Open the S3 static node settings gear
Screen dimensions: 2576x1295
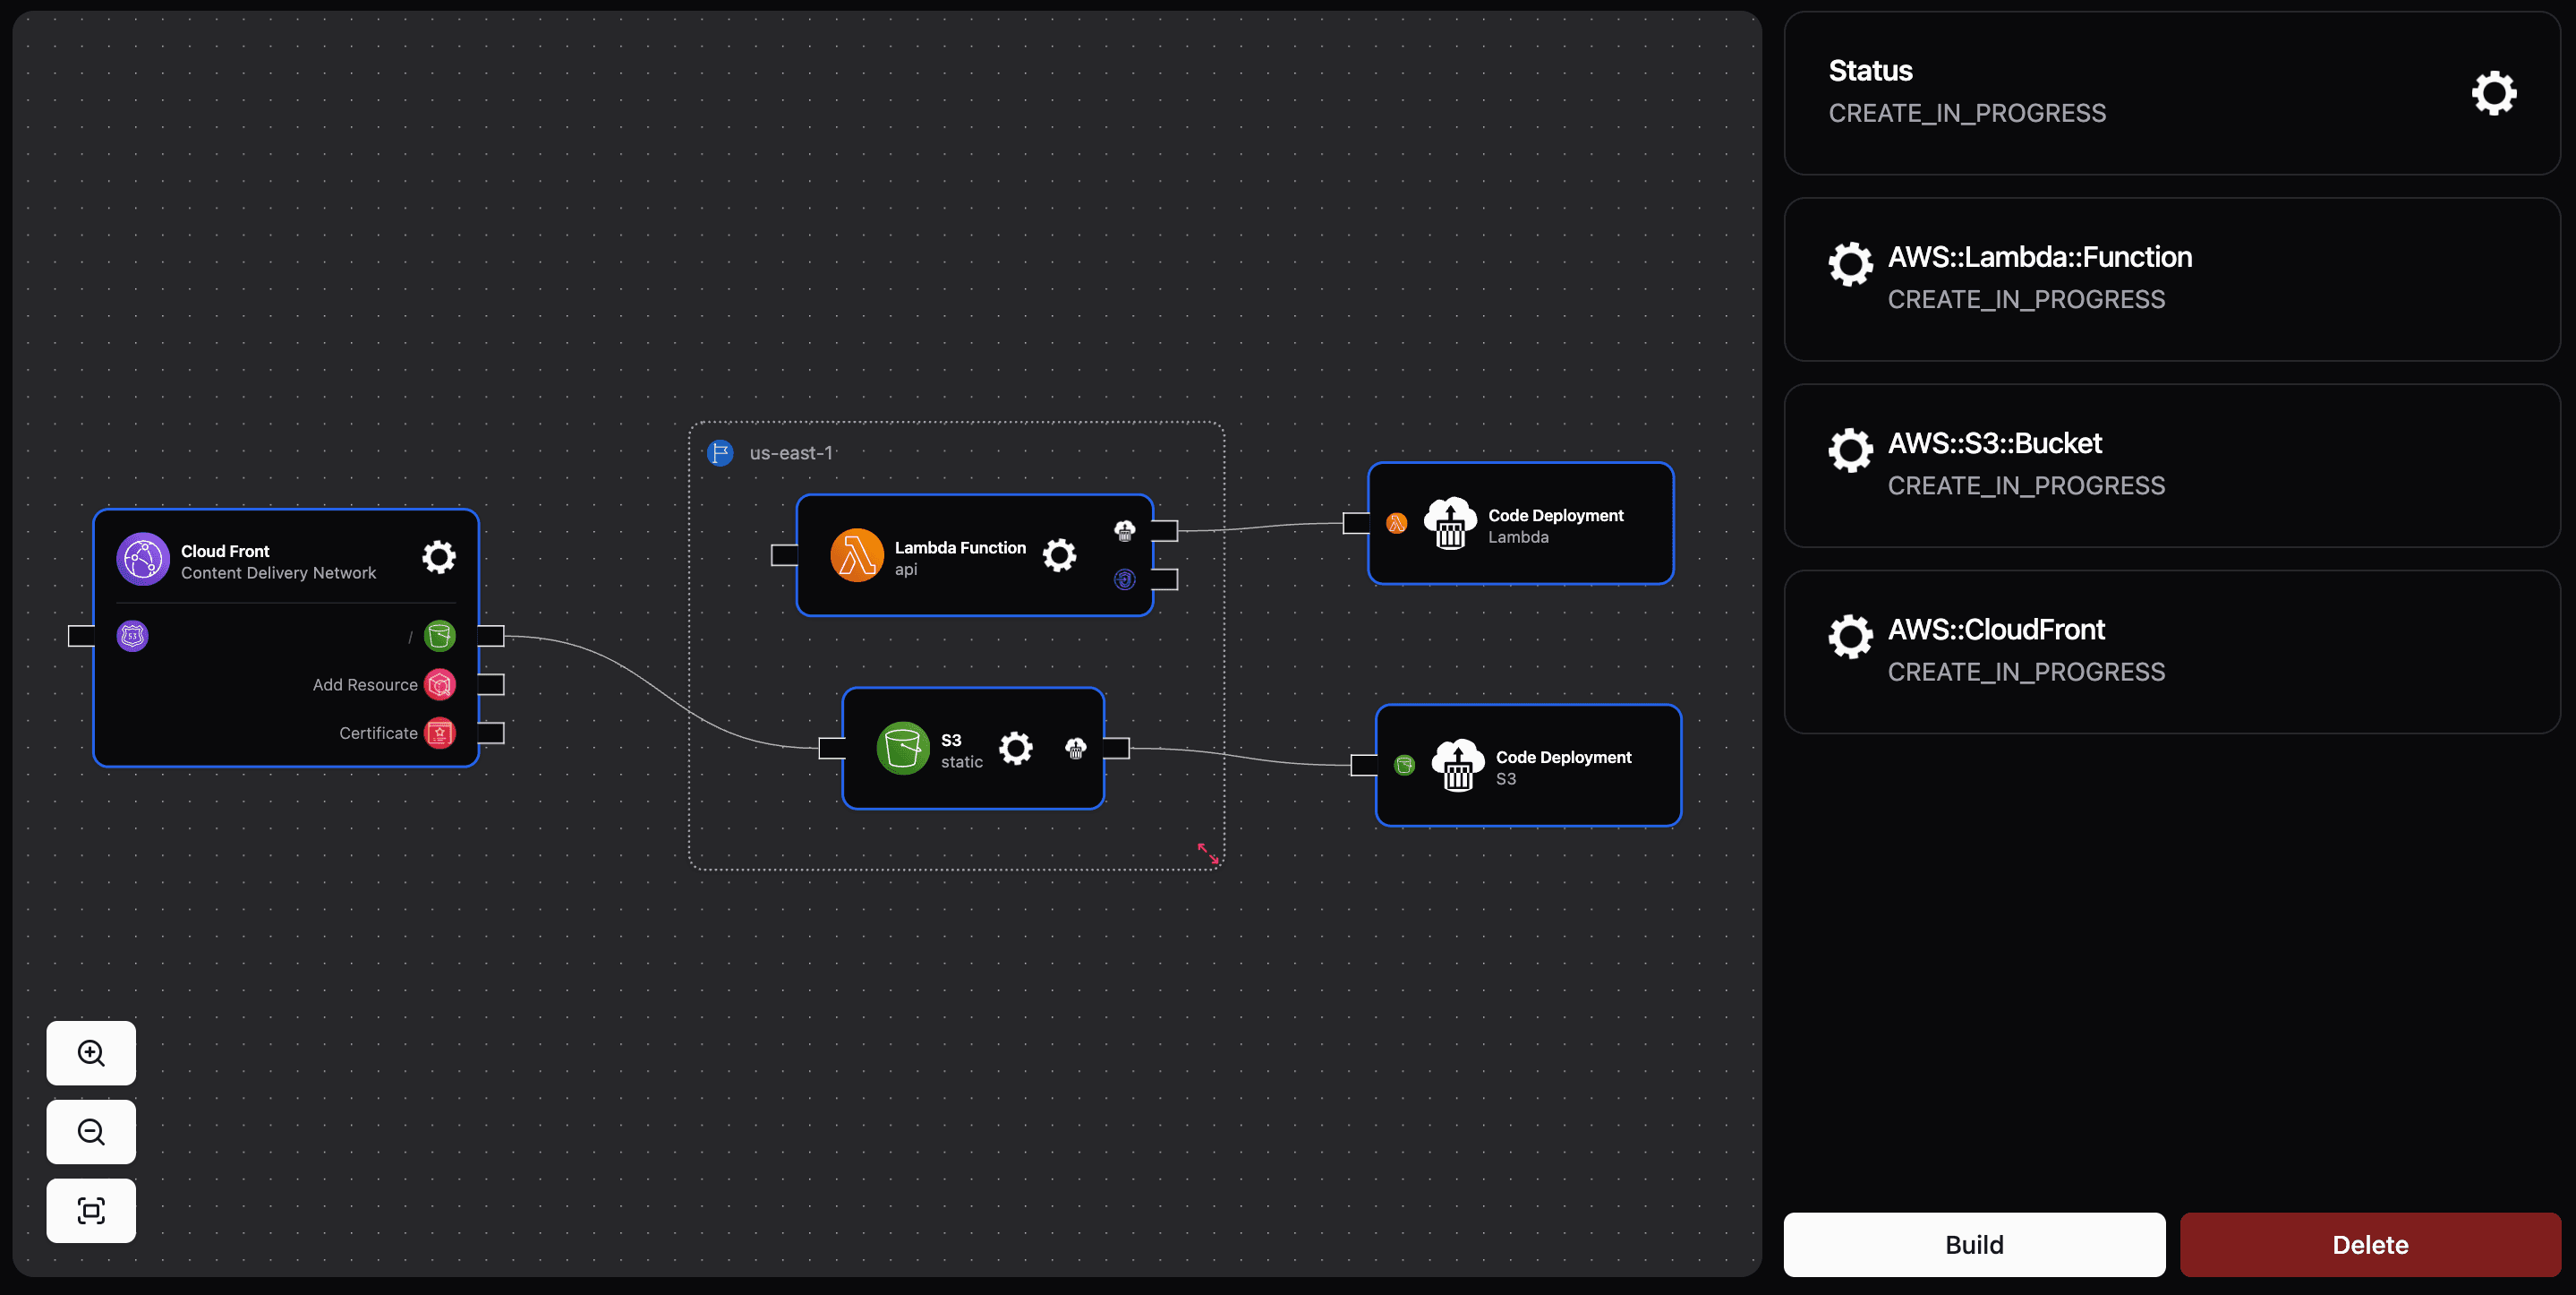pos(1017,748)
